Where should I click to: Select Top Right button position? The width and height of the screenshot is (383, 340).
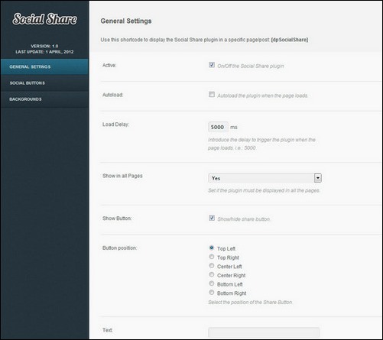pyautogui.click(x=212, y=257)
